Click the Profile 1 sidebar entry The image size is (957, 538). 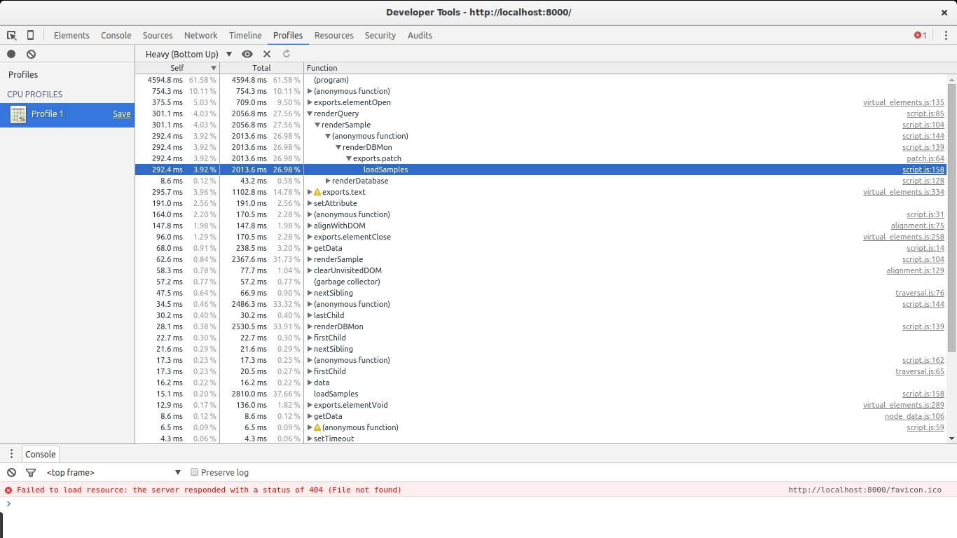[67, 114]
